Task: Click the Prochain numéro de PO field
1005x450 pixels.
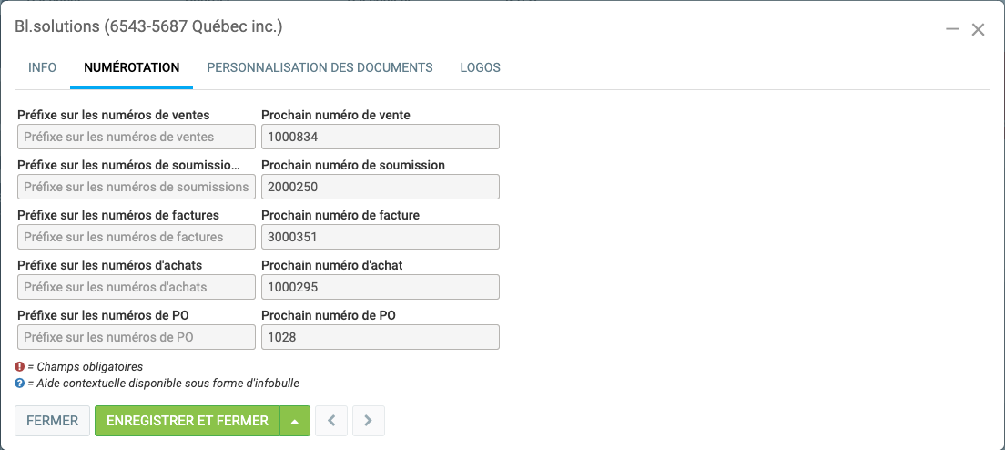Action: pyautogui.click(x=381, y=337)
